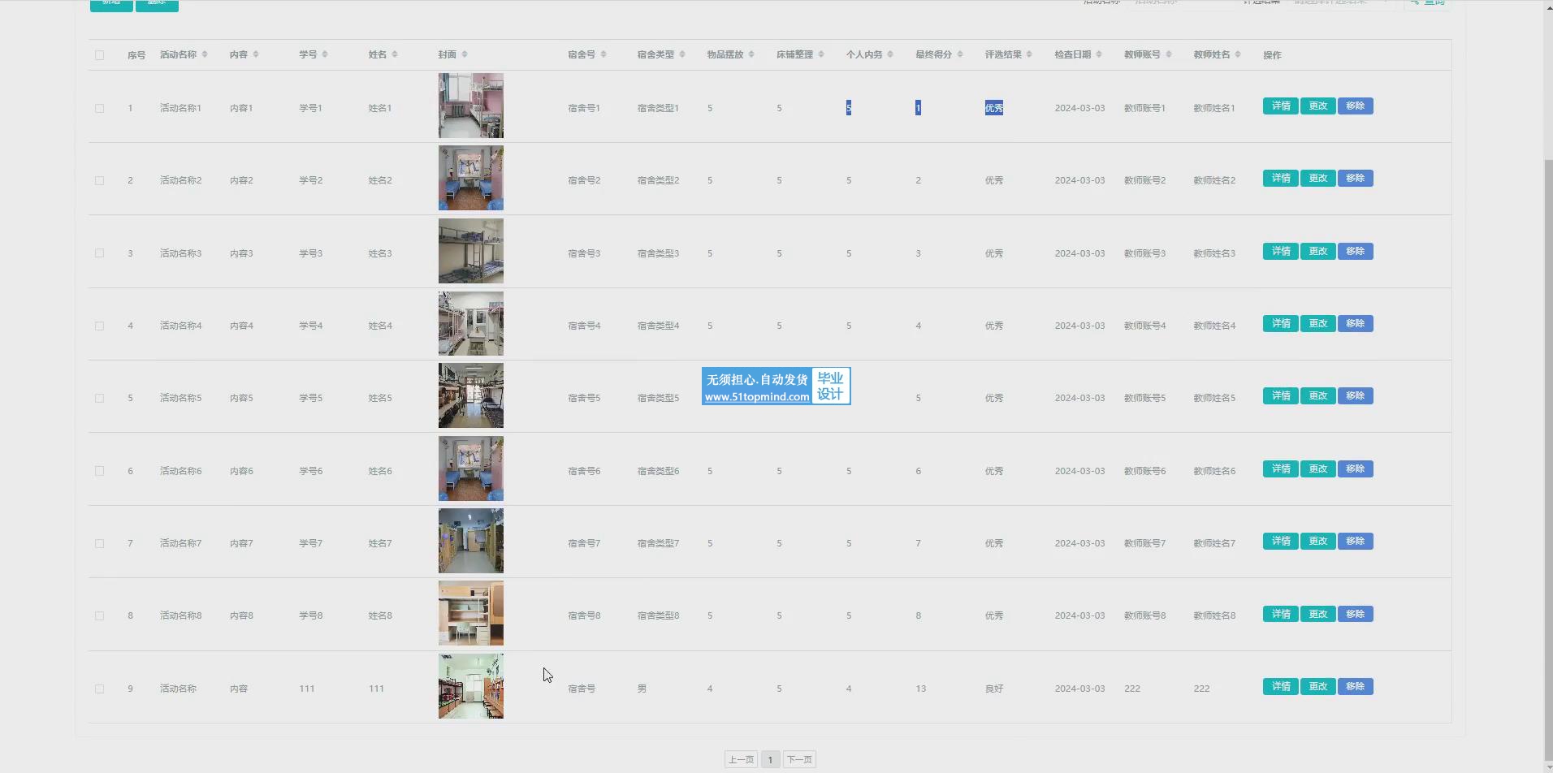Sort by 评选结果 column arrow
The height and width of the screenshot is (773, 1553).
[1029, 54]
